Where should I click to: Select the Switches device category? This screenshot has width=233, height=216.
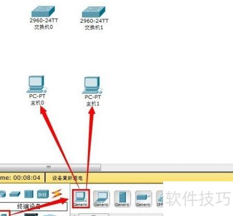tap(15, 194)
